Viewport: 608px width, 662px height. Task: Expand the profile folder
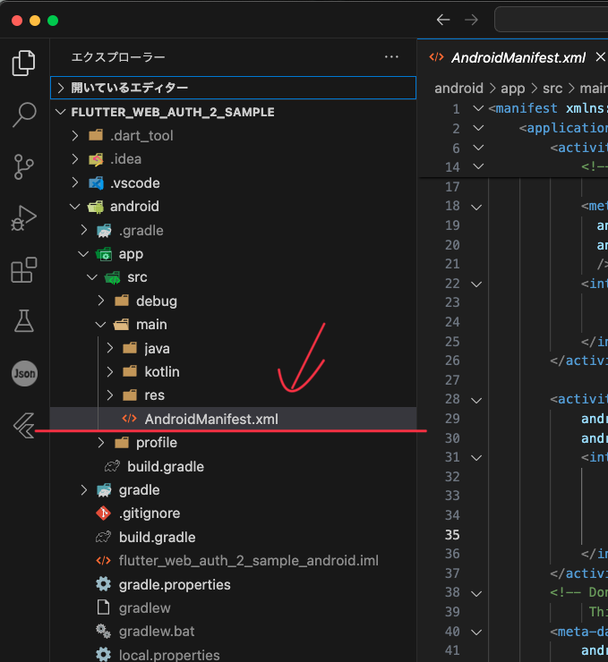[233, 443]
